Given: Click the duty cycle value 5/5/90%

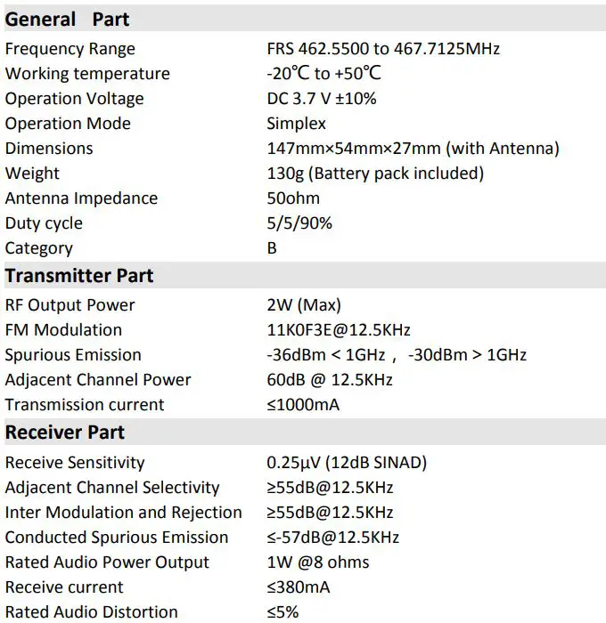Looking at the screenshot, I should (x=299, y=223).
